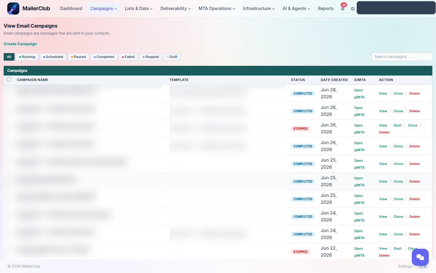The image size is (436, 273).
Task: Click the STOPPED badge for Jun 22
Action: pos(300,252)
